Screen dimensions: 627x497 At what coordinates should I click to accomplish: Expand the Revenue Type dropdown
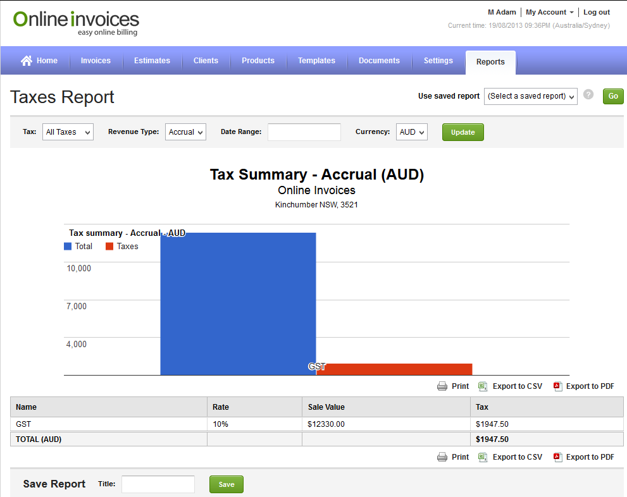pyautogui.click(x=185, y=132)
